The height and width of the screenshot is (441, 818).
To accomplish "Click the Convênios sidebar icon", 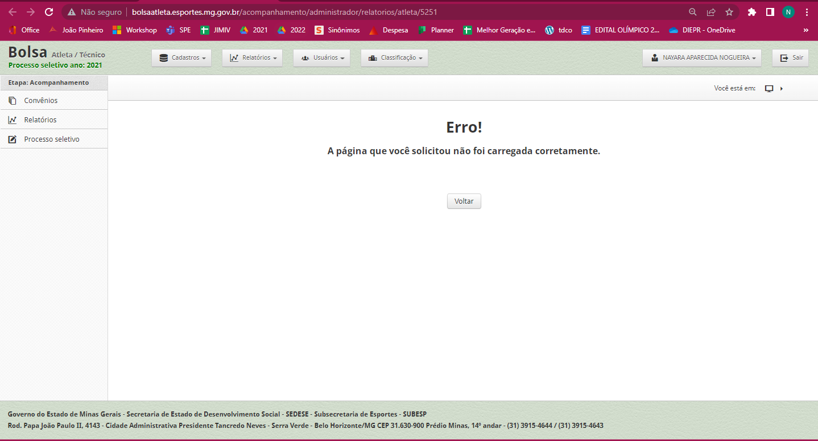I will pos(13,101).
